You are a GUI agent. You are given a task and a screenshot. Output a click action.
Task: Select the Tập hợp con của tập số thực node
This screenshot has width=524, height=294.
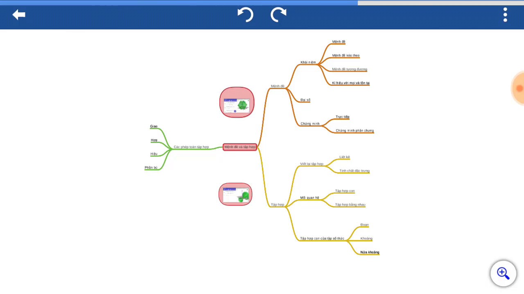tap(322, 238)
